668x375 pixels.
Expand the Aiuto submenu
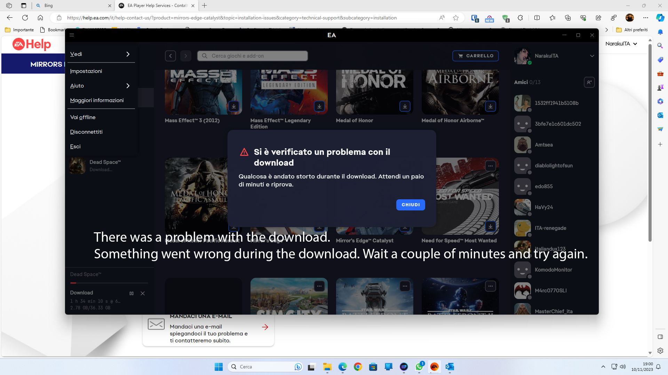(101, 86)
